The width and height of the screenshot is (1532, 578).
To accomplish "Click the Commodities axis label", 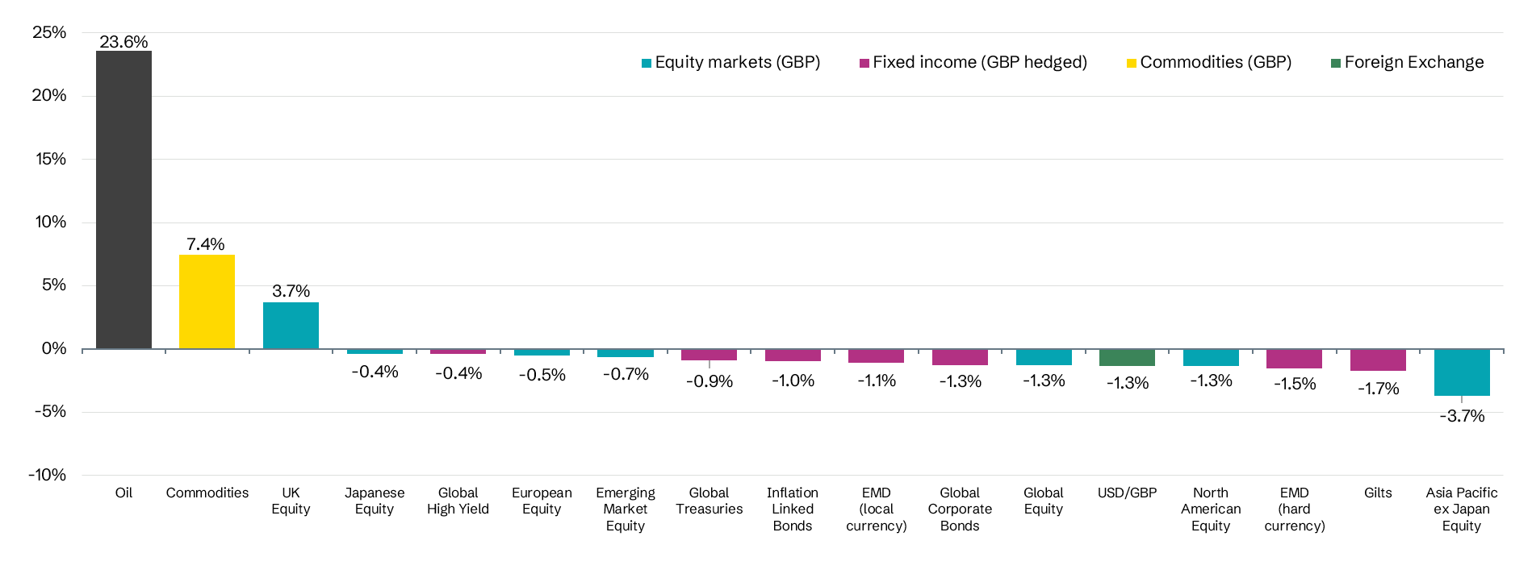I will click(x=207, y=493).
